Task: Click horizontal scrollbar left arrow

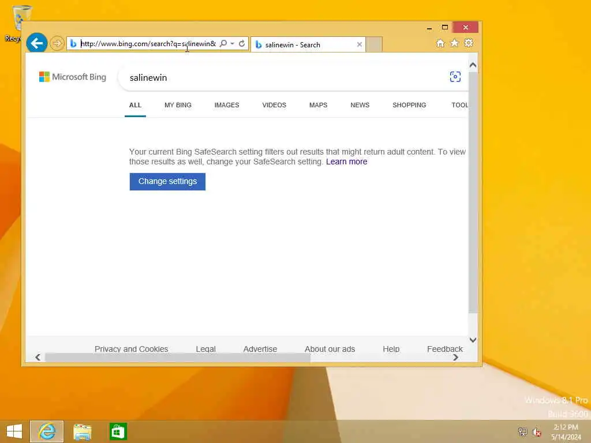Action: coord(38,357)
